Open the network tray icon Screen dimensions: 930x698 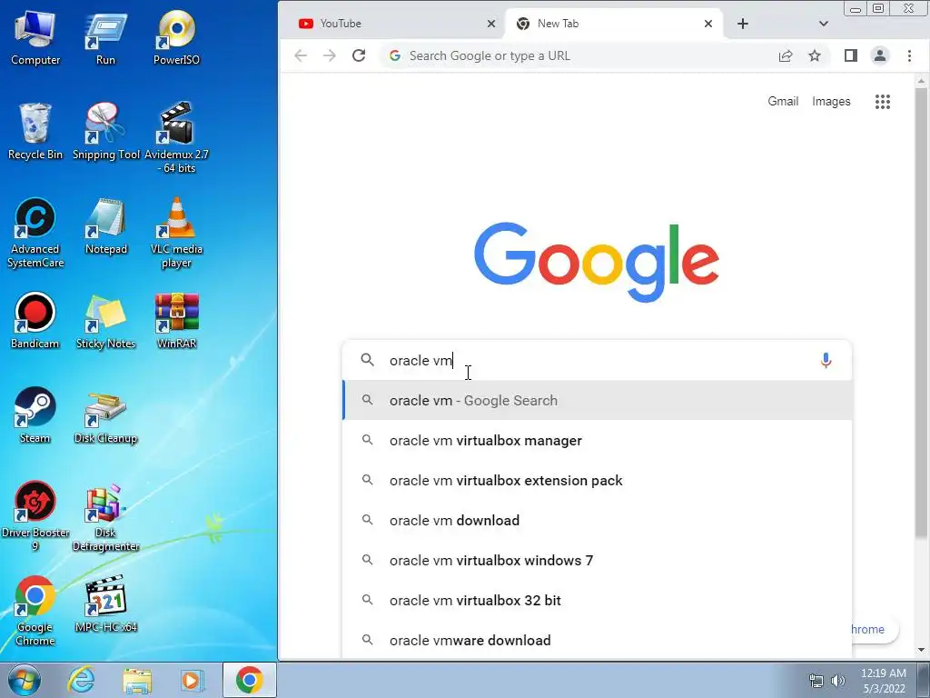pyautogui.click(x=816, y=681)
